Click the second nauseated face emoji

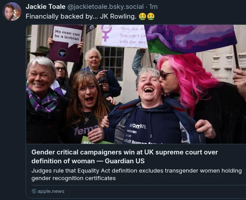click(151, 16)
